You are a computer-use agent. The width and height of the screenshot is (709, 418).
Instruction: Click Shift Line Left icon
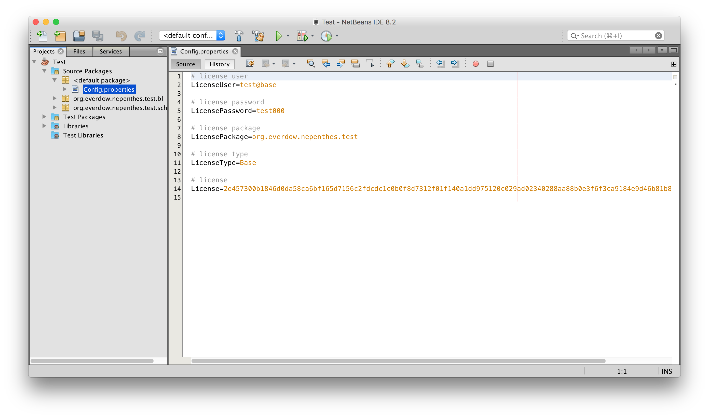(x=441, y=64)
